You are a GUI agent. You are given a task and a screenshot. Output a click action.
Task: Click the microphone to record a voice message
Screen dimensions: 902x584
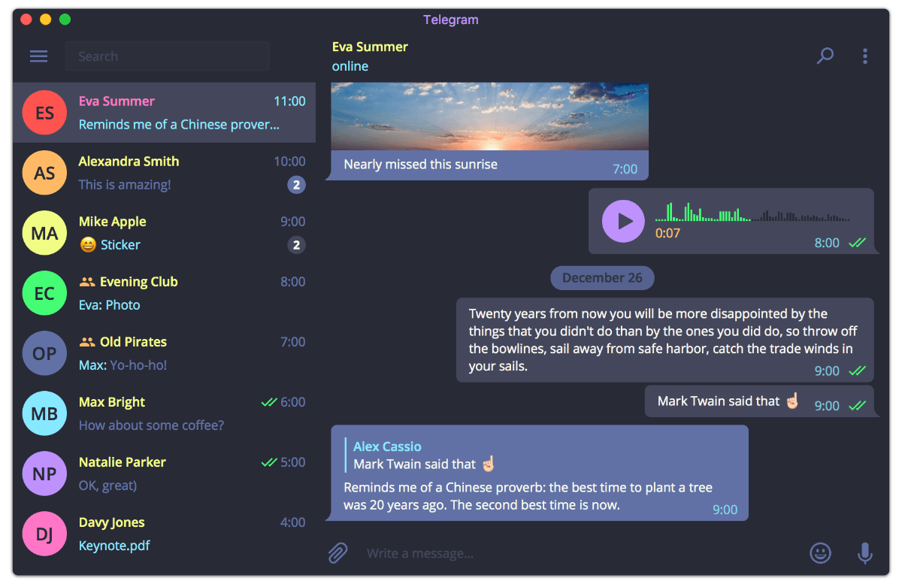(864, 552)
